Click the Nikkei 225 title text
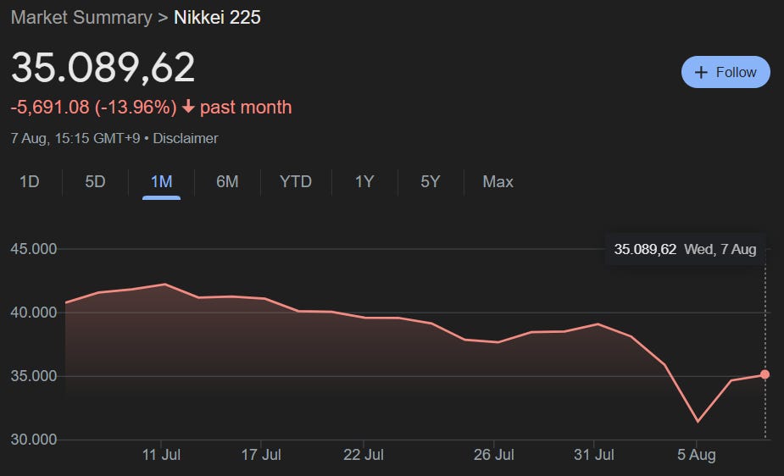This screenshot has width=784, height=476. pyautogui.click(x=217, y=18)
